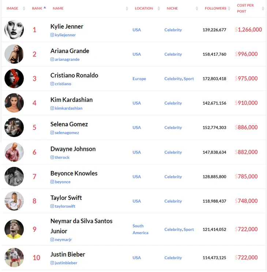Select the Sport niche for Cristiano Ronaldo

(x=189, y=79)
